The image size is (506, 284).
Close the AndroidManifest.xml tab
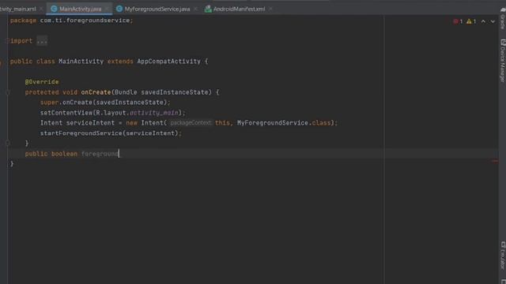click(x=270, y=9)
